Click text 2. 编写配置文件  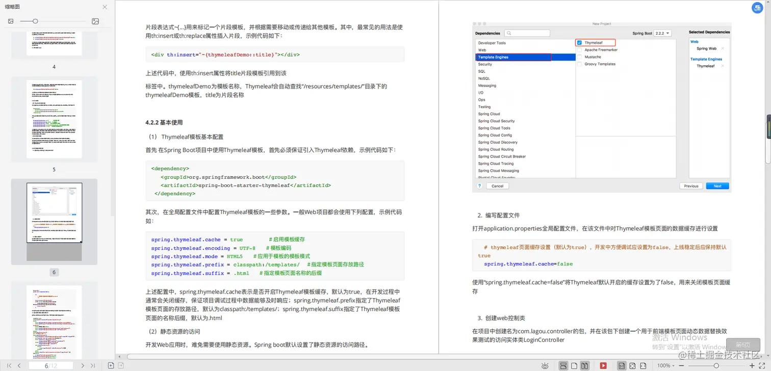click(x=499, y=216)
